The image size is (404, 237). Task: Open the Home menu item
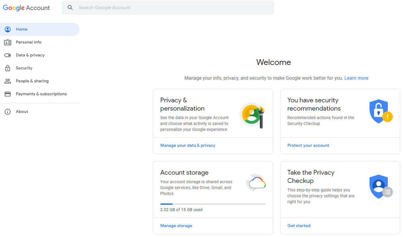40,29
